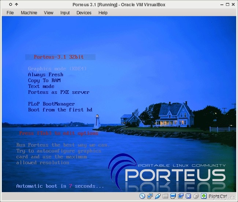This screenshot has height=202, width=238.
Task: Select Graphics mode (KDE4) boot entry
Action: [57, 69]
